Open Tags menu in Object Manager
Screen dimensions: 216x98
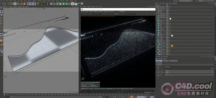[x=171, y=3]
